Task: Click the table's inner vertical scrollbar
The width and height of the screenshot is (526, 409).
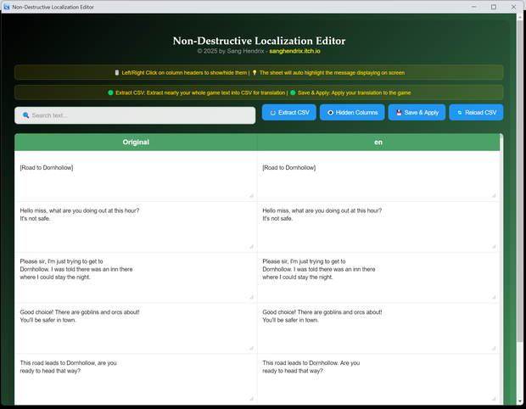Action: pyautogui.click(x=501, y=268)
